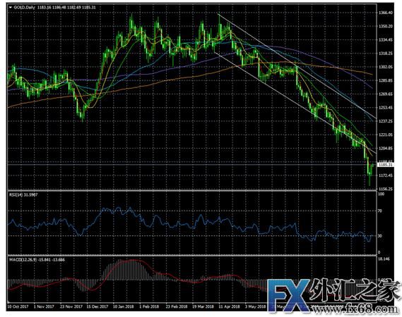
Task: Click the RSI 30 level label
Action: 381,236
